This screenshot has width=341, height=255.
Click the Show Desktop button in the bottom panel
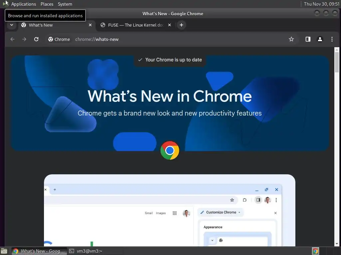click(x=4, y=251)
